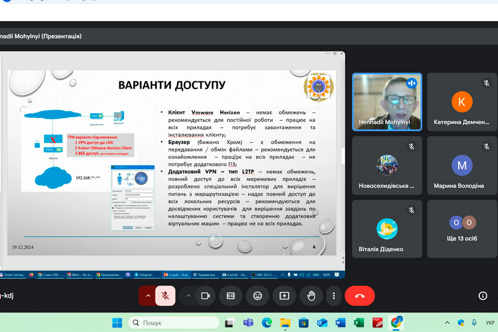Select Новоселидівська participant tile
Image resolution: width=498 pixels, height=332 pixels.
[387, 165]
